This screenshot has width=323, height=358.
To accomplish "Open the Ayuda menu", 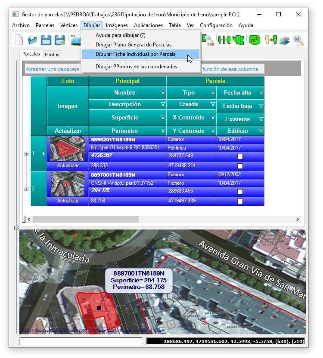I will [x=245, y=25].
